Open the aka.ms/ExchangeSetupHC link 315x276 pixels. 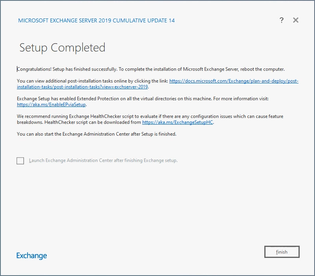tap(178, 122)
